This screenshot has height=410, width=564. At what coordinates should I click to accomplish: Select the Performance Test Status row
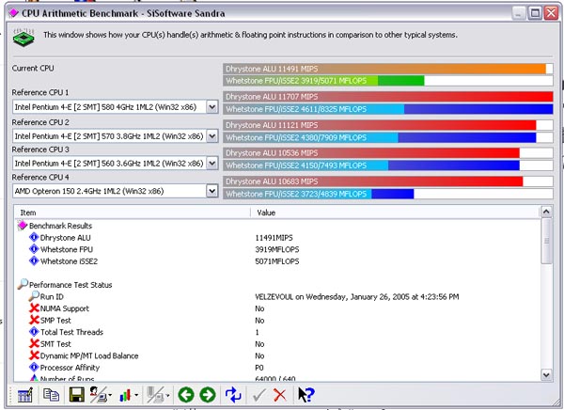[277, 284]
